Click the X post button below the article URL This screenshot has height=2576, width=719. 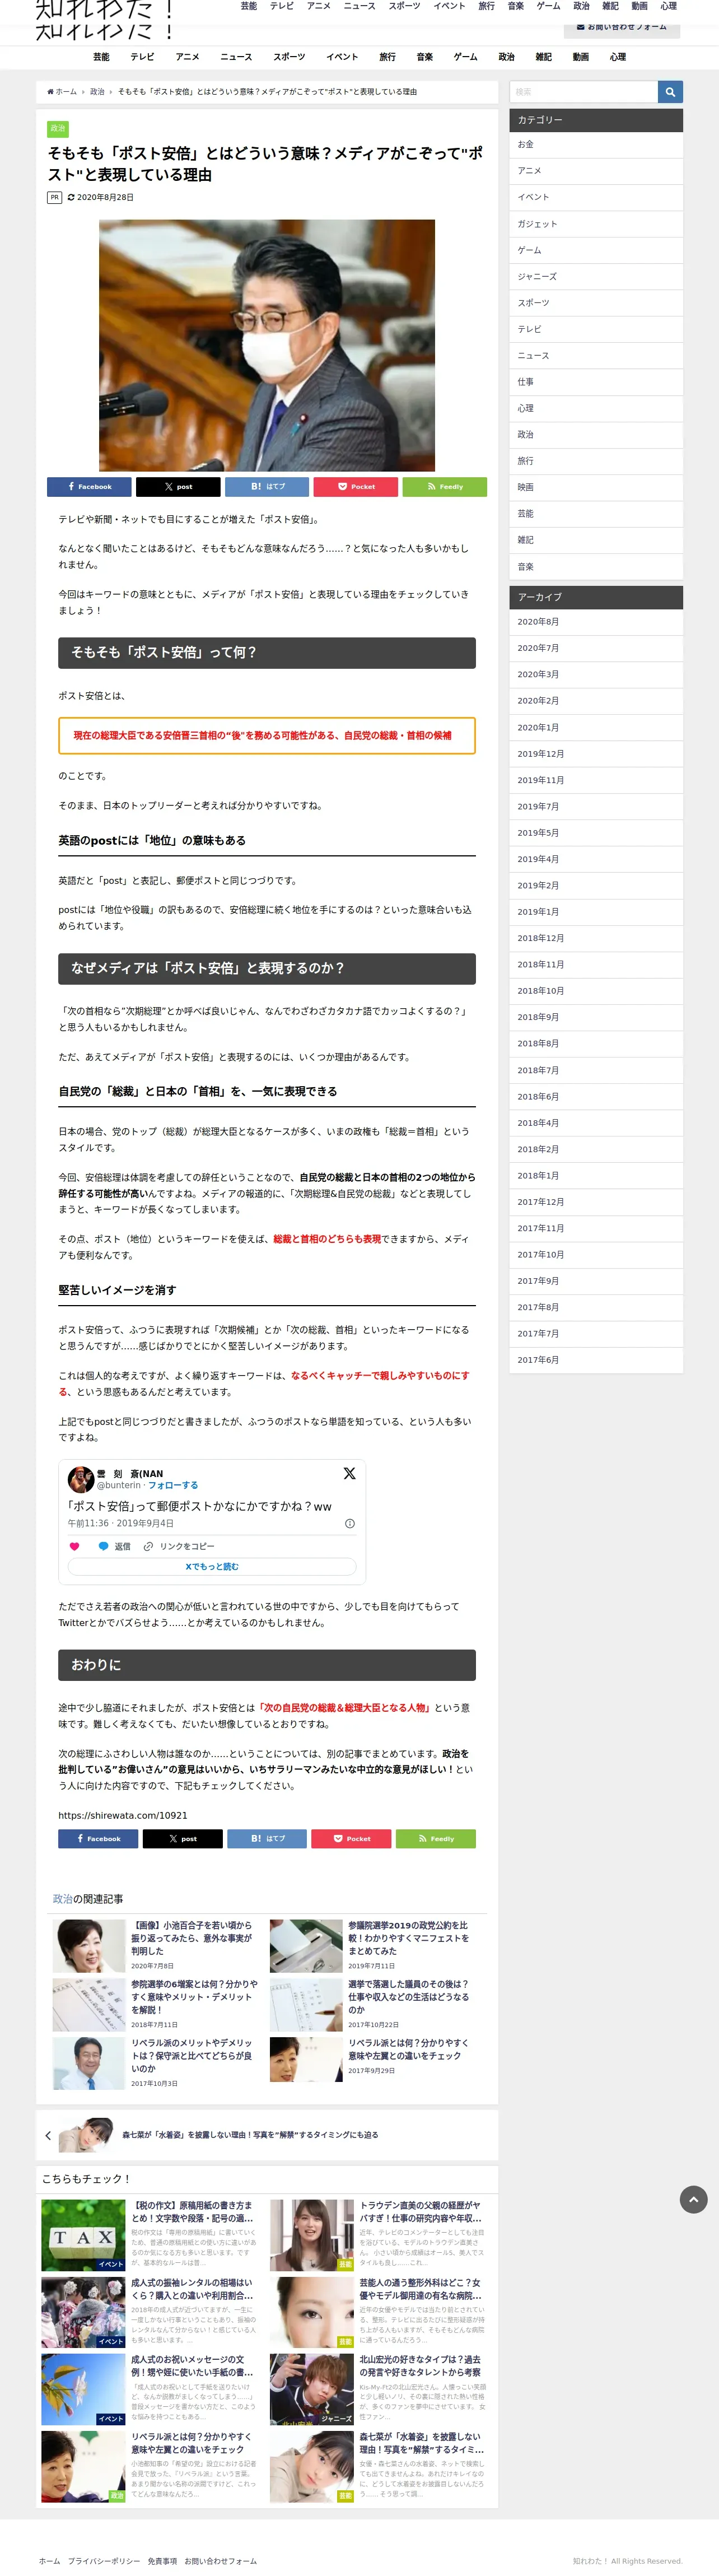[x=183, y=1839]
